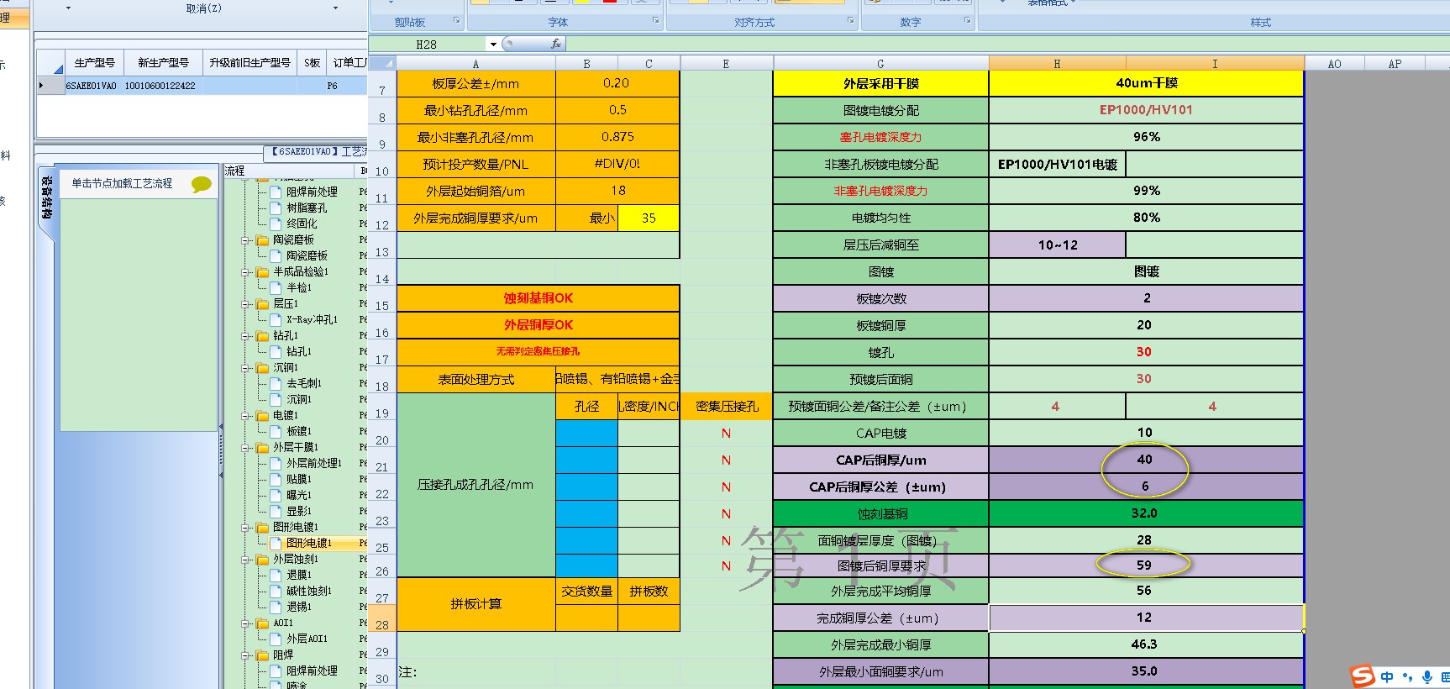Image resolution: width=1450 pixels, height=689 pixels.
Task: Select the 树脂塞孔 tree item
Action: 307,208
